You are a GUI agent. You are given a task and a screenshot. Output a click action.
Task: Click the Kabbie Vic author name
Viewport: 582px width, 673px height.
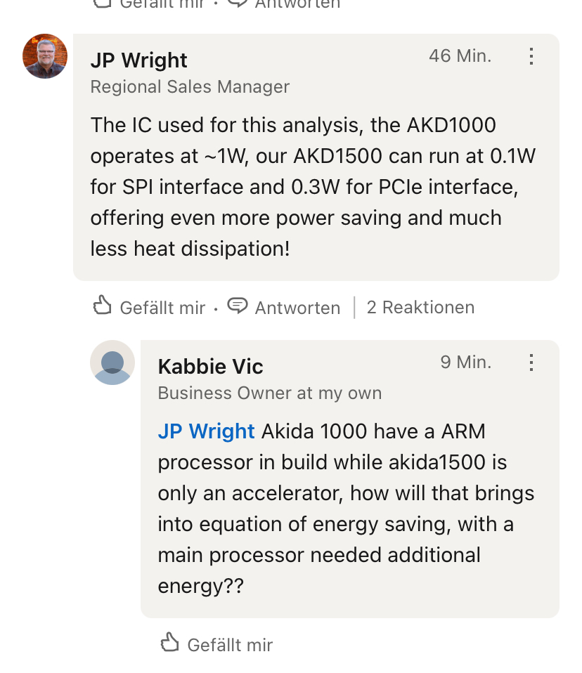[x=210, y=367]
